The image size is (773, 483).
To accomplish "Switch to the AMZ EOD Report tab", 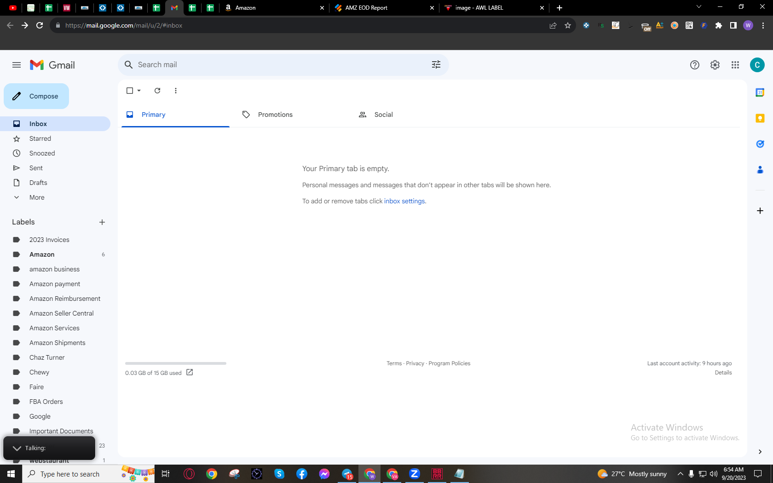I will tap(384, 8).
